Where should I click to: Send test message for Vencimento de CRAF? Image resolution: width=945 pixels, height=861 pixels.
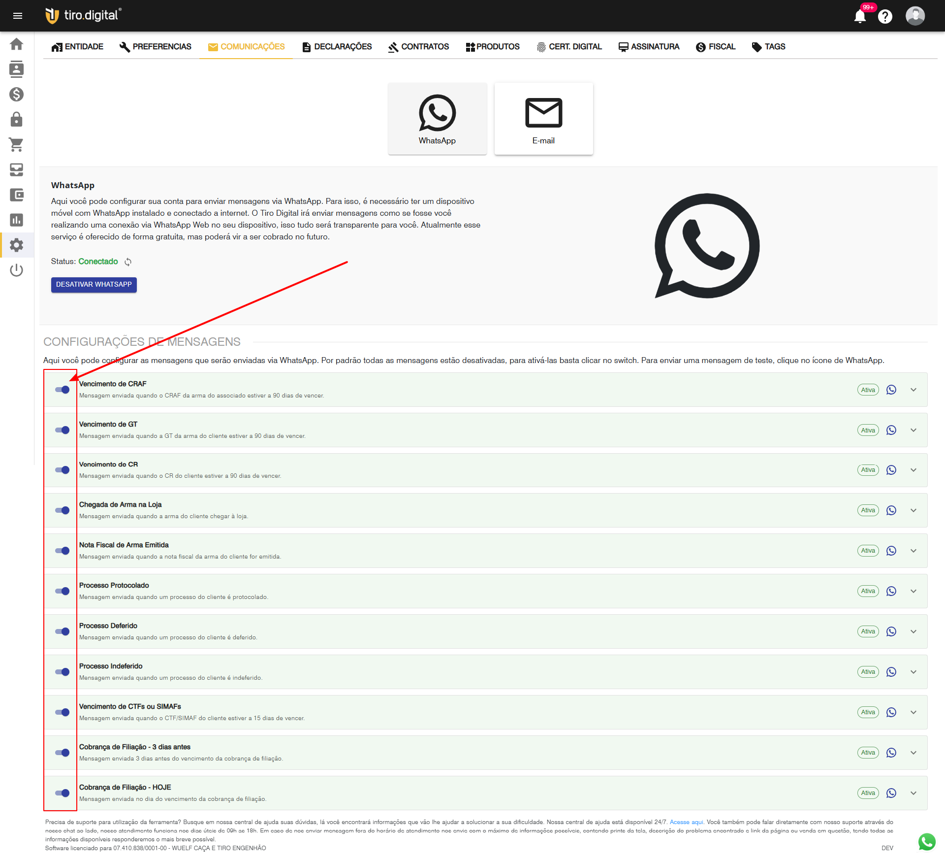891,390
